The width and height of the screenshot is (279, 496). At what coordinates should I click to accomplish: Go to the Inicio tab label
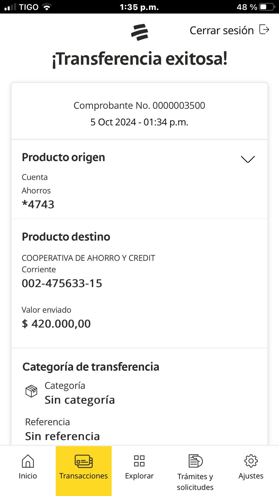(x=28, y=476)
